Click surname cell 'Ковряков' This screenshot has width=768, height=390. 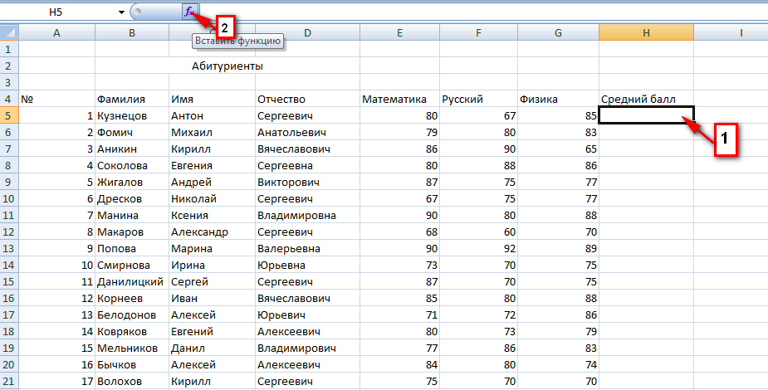pos(132,332)
